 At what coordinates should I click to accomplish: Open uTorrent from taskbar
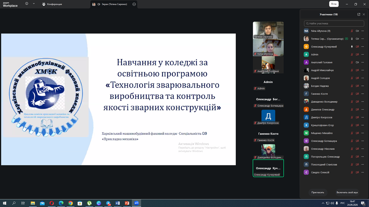click(x=89, y=203)
